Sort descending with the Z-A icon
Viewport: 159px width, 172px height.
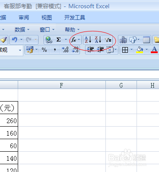(x=98, y=40)
